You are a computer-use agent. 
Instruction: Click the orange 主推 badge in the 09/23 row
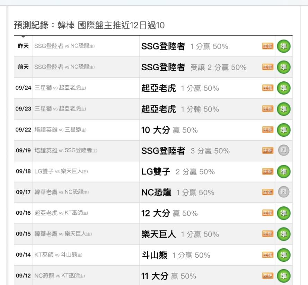268,109
